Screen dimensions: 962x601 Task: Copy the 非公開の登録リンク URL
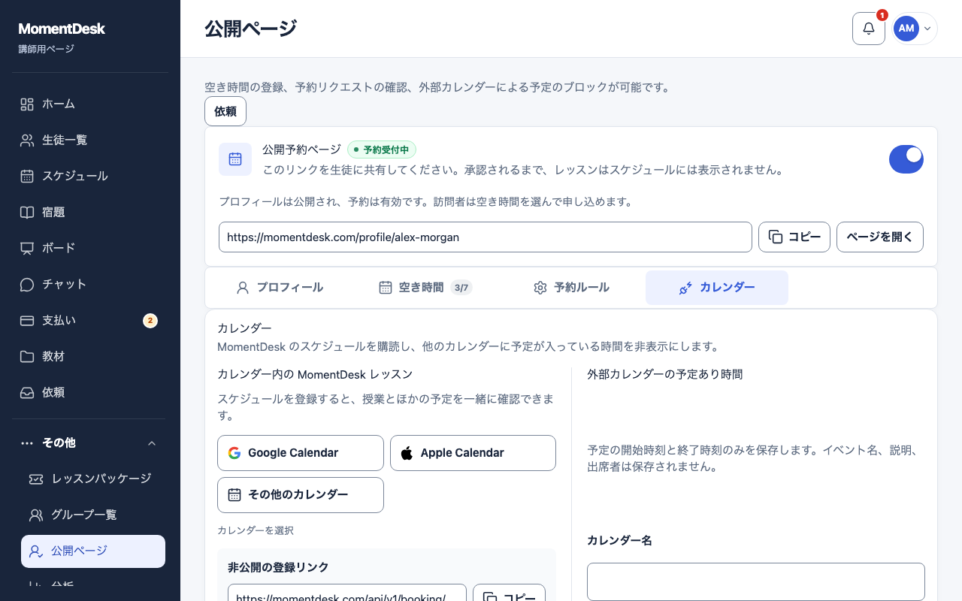click(x=509, y=593)
